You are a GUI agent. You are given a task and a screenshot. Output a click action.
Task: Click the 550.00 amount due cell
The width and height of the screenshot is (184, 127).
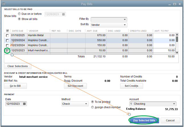(96, 40)
